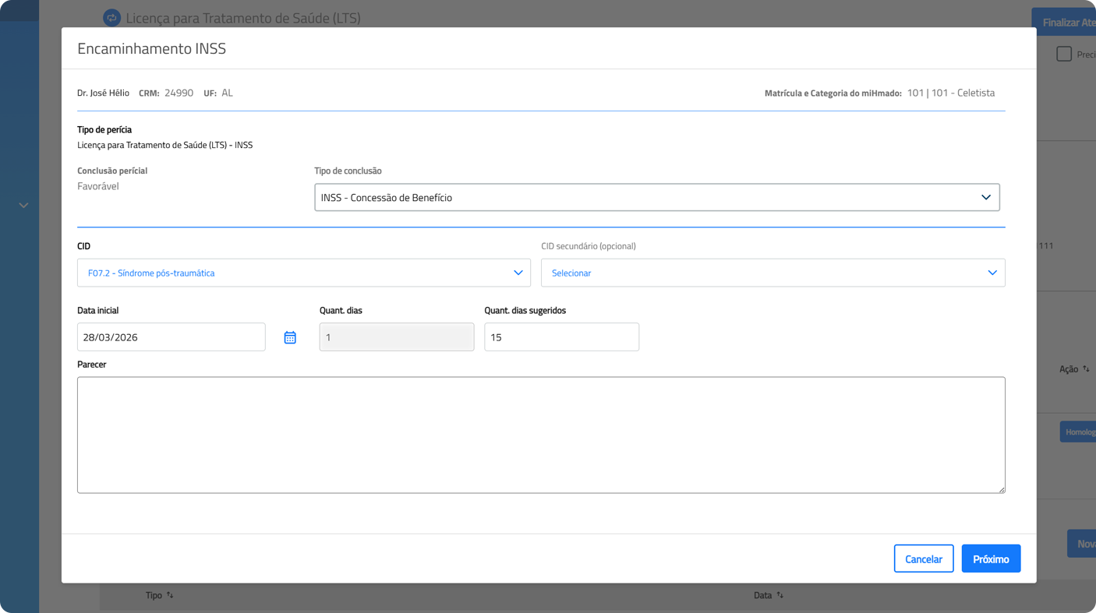
Task: Open the calendar date picker icon
Action: (x=290, y=337)
